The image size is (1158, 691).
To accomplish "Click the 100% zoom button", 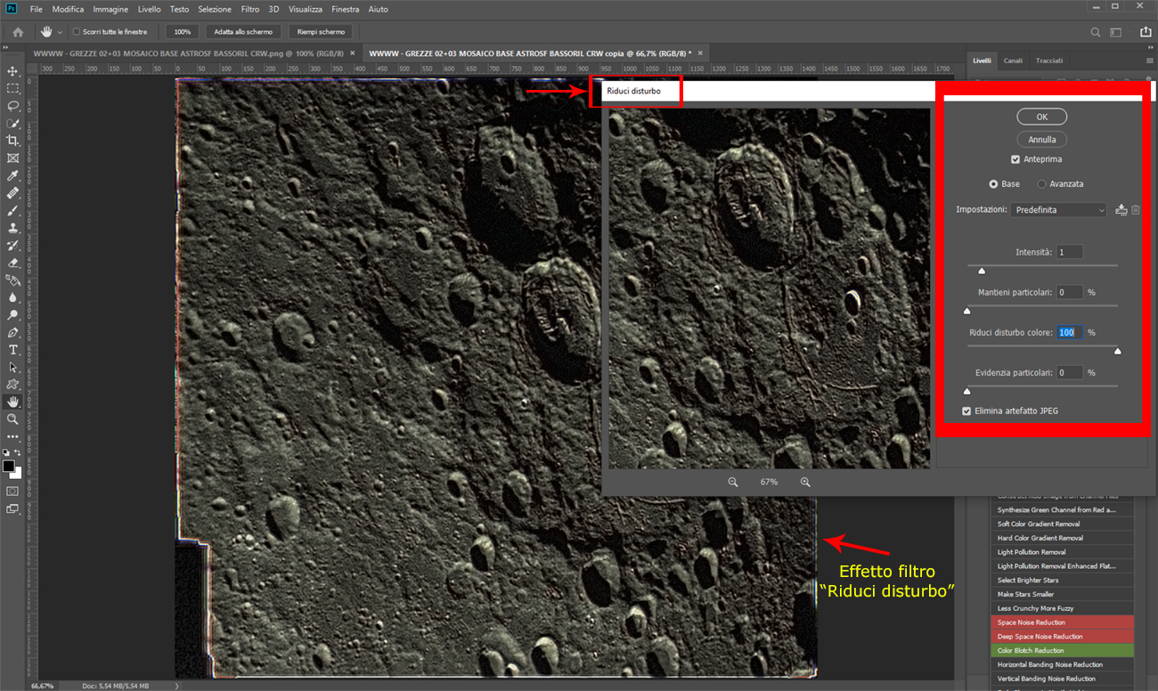I will (x=183, y=32).
